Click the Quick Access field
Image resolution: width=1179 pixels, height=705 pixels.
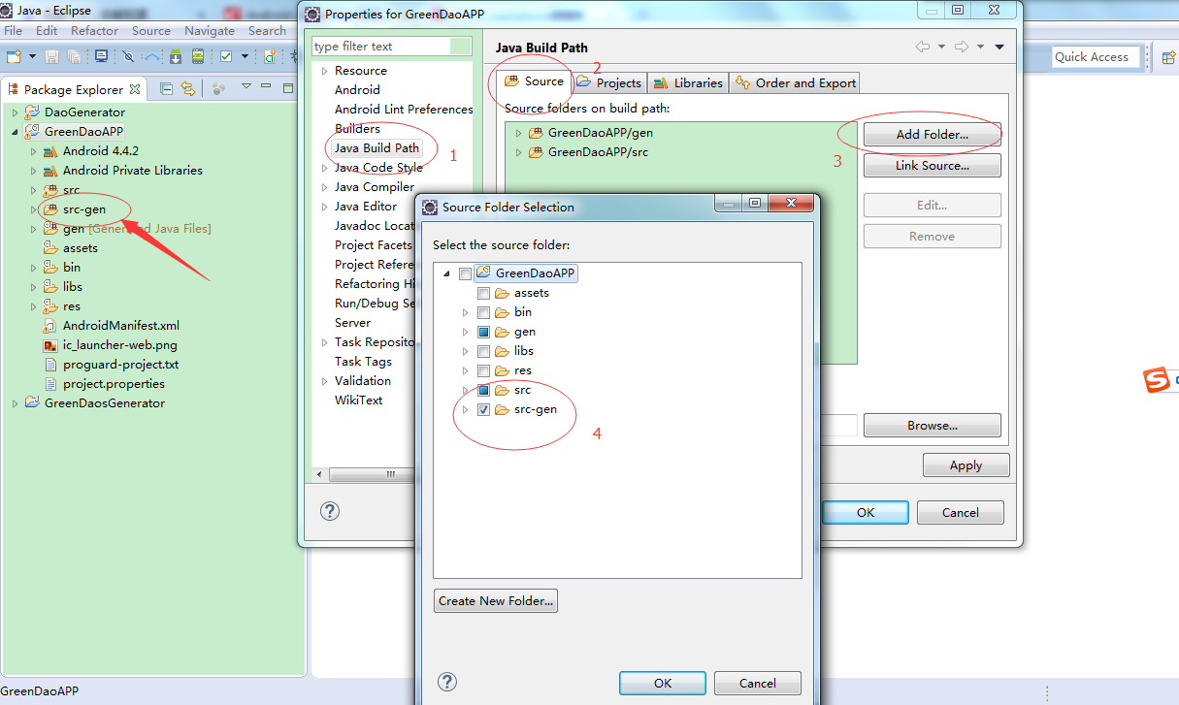point(1096,57)
